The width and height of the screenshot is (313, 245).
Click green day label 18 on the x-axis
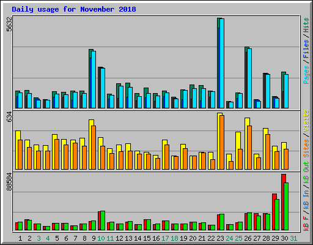click(x=174, y=238)
